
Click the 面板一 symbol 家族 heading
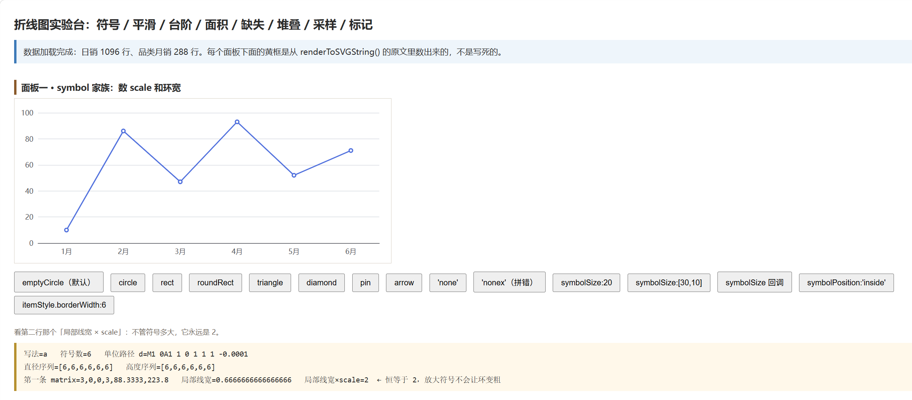101,88
